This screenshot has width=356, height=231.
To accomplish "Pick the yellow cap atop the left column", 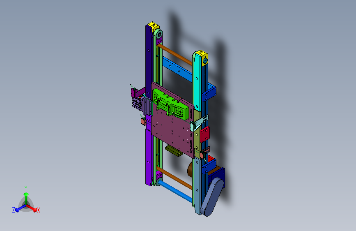I will 153,26.
